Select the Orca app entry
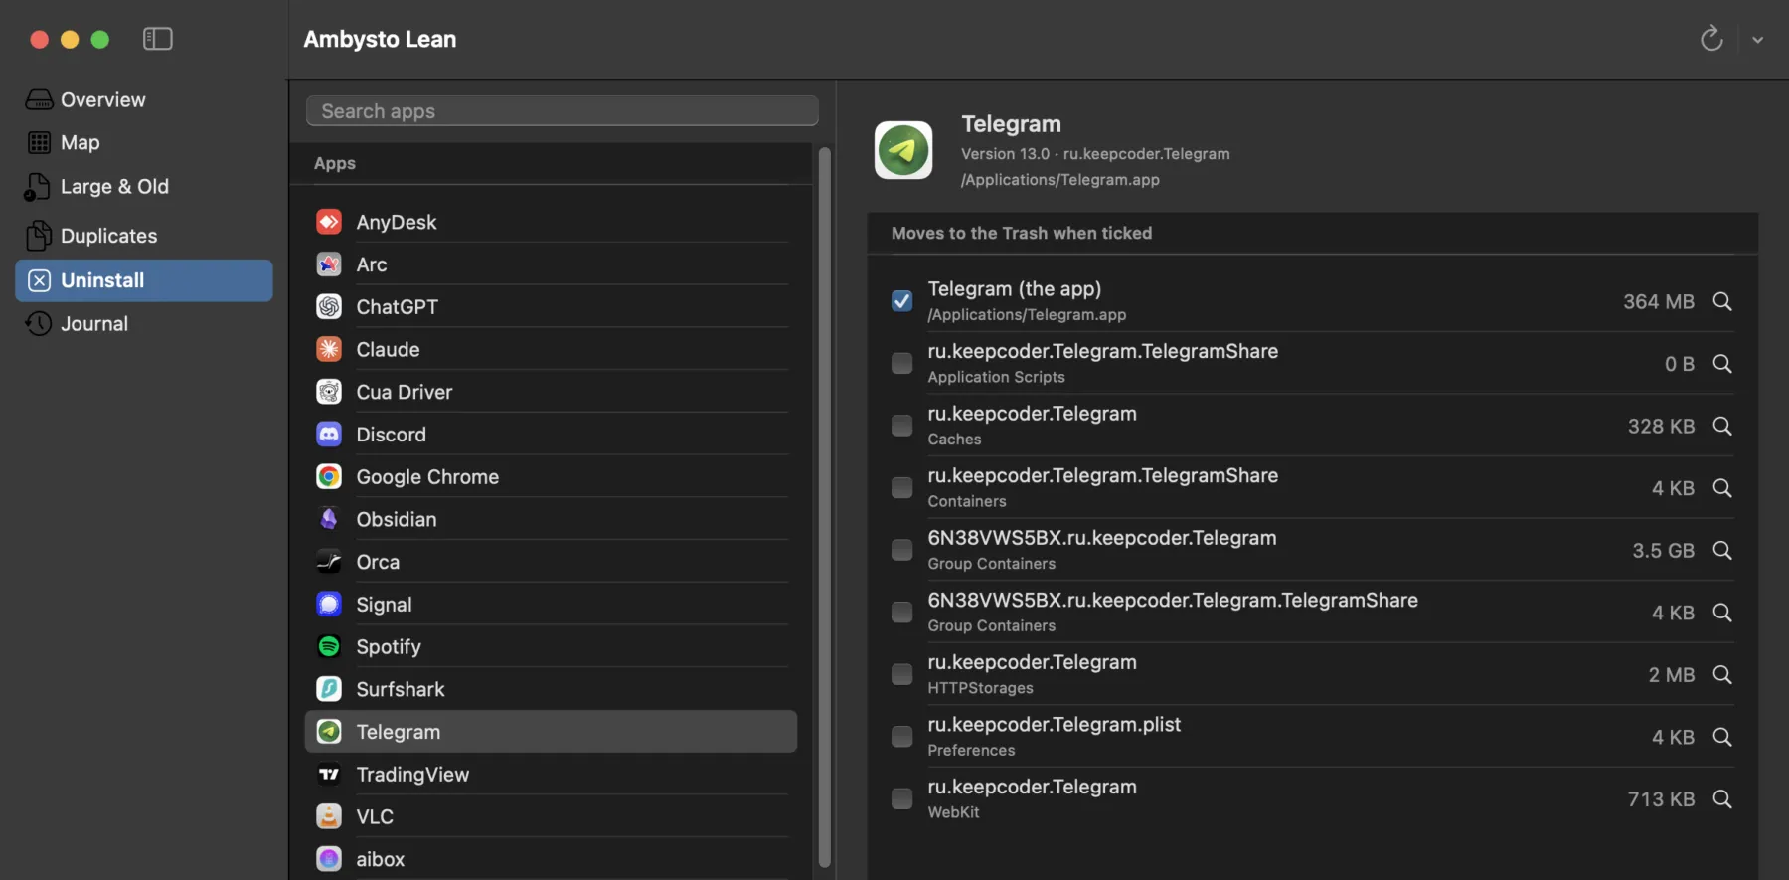1789x880 pixels. pos(552,562)
